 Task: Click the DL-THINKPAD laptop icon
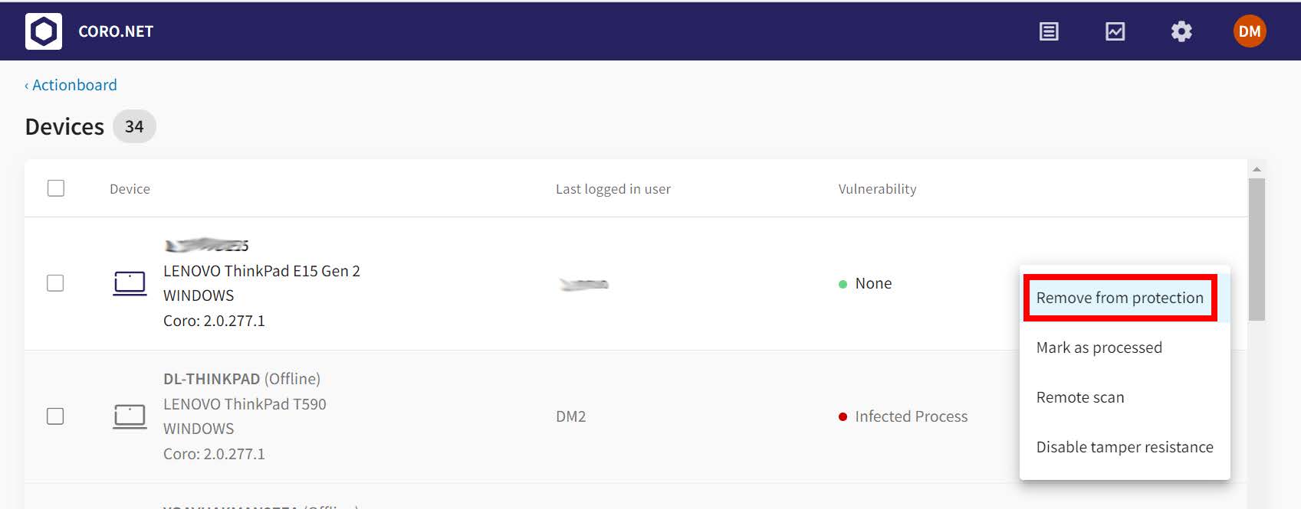coord(130,416)
